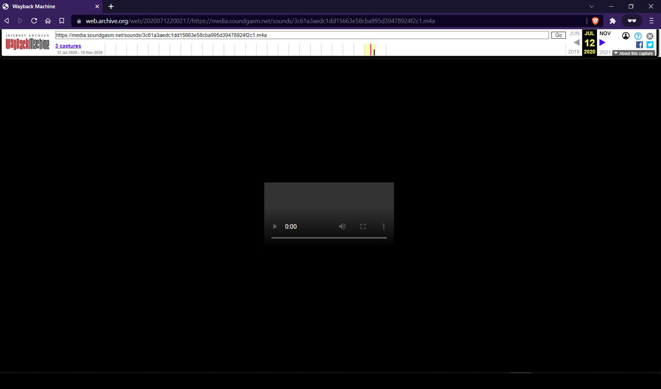Open the private window sunglasses profile button
This screenshot has height=389, width=661.
(632, 21)
